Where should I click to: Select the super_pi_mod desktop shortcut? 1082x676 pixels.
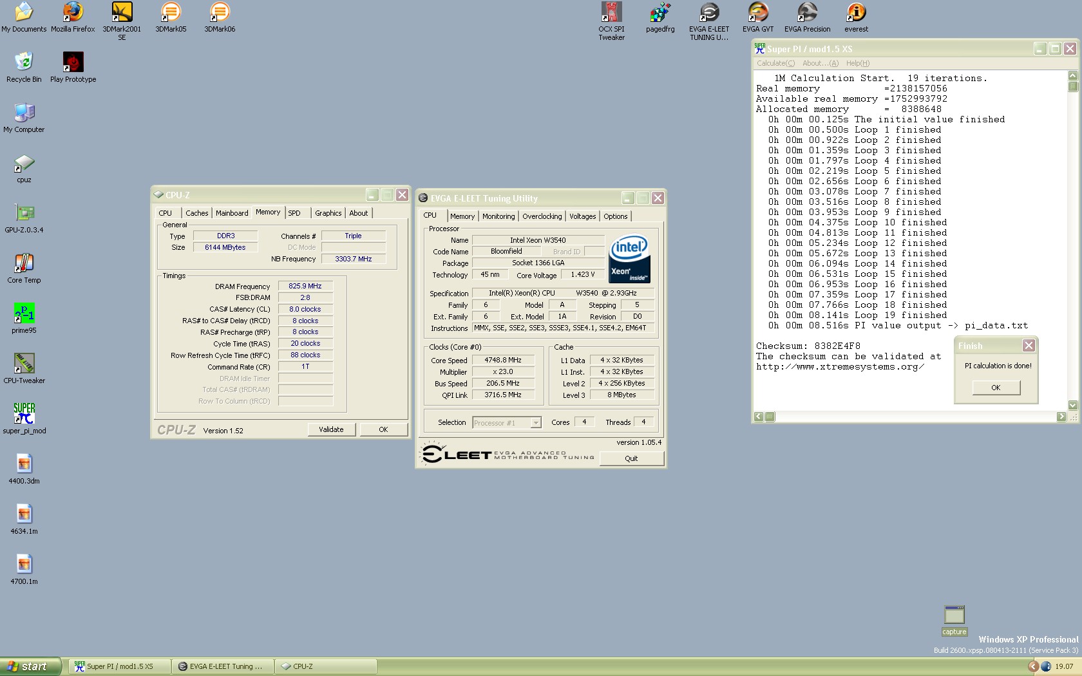[x=24, y=419]
